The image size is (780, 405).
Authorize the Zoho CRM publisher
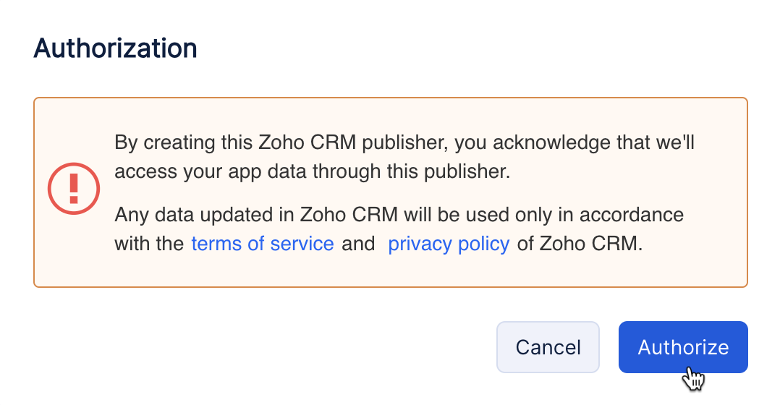tap(682, 347)
